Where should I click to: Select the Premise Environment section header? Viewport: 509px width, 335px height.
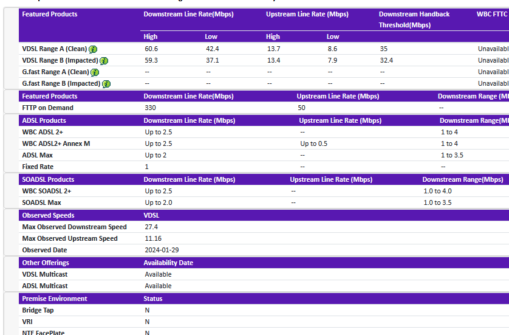(x=55, y=299)
